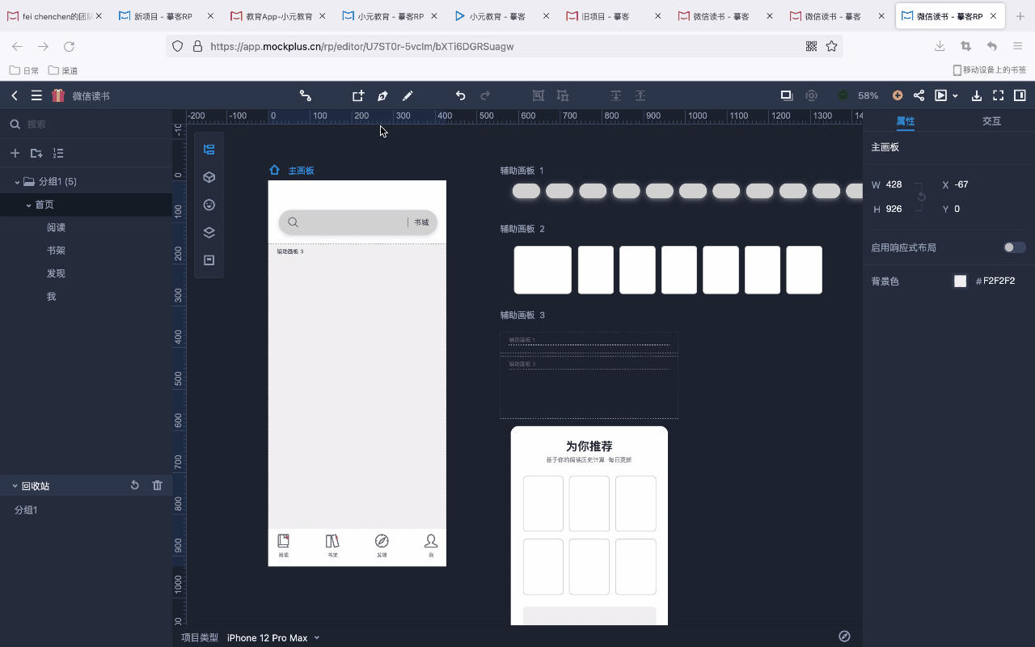Collapse the 回收站 section
Image resolution: width=1035 pixels, height=647 pixels.
15,486
